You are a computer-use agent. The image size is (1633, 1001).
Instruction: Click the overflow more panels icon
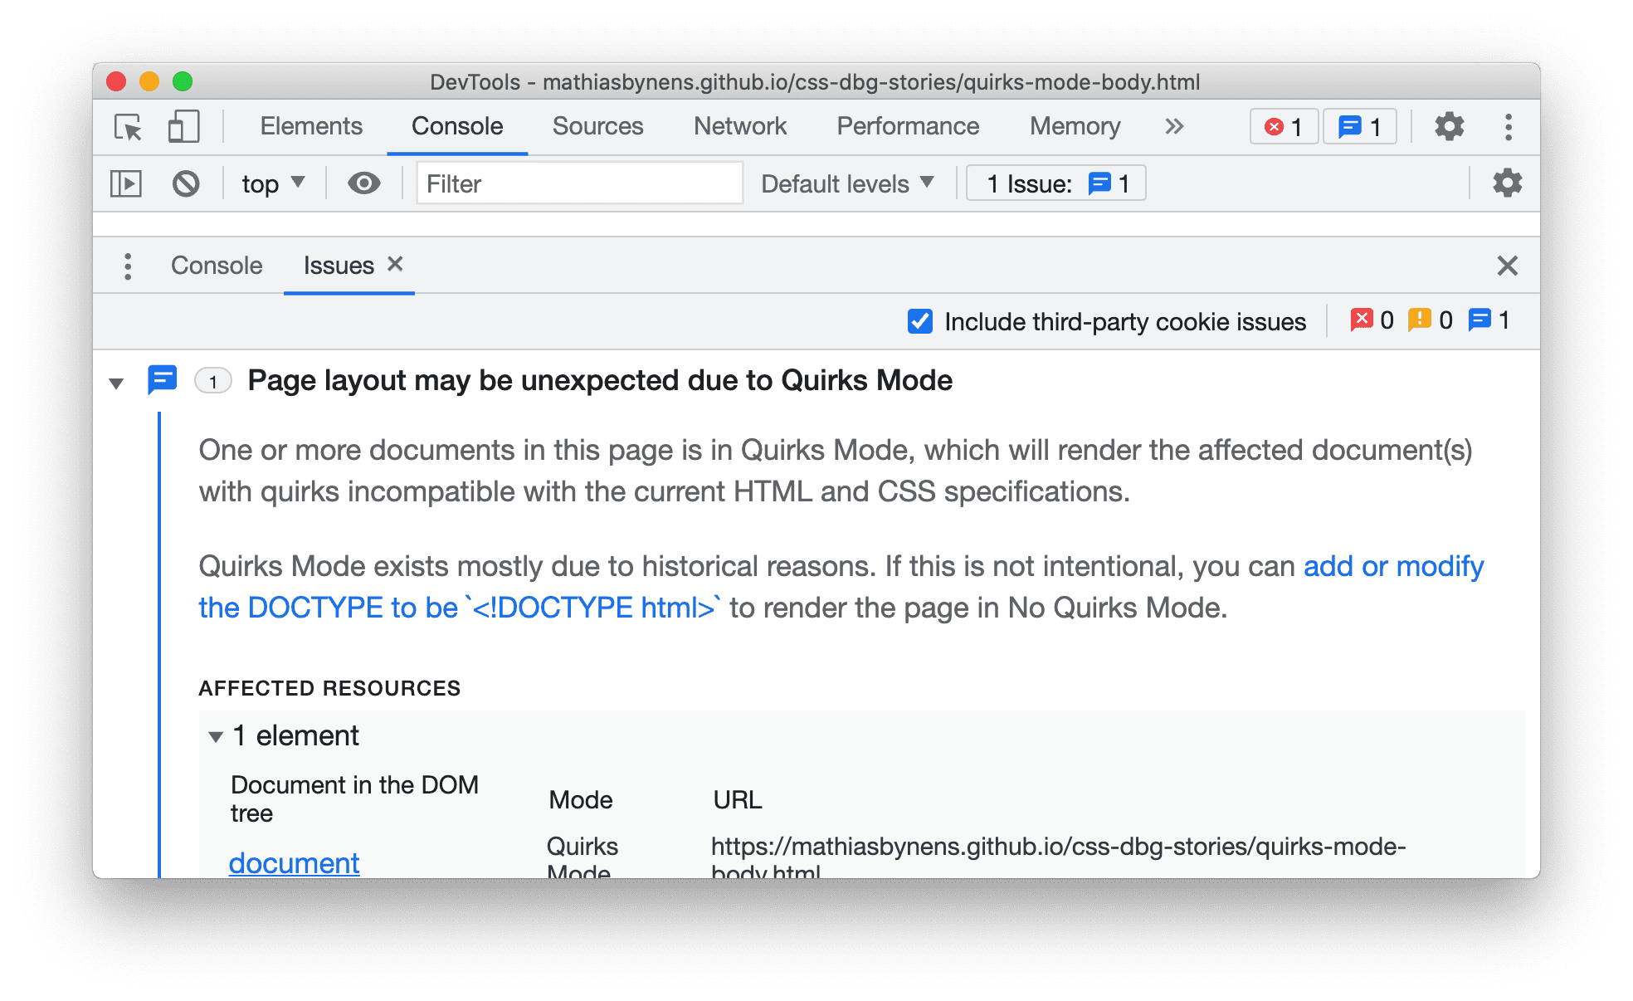[1171, 127]
